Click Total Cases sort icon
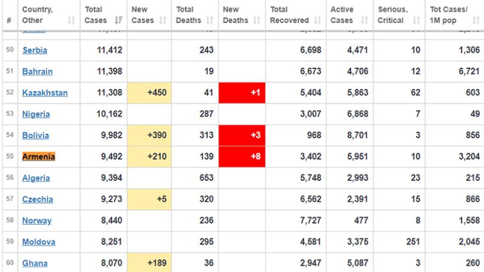The height and width of the screenshot is (272, 484). 118,20
